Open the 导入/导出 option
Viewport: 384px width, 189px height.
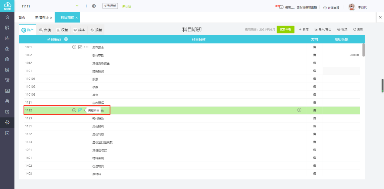(x=323, y=29)
